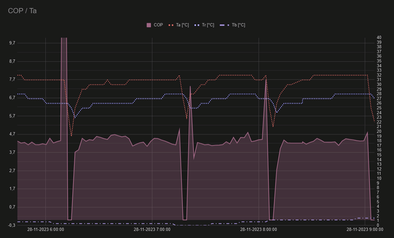This screenshot has width=394, height=238.
Task: Click the 5,7 left axis value
Action: click(12, 116)
